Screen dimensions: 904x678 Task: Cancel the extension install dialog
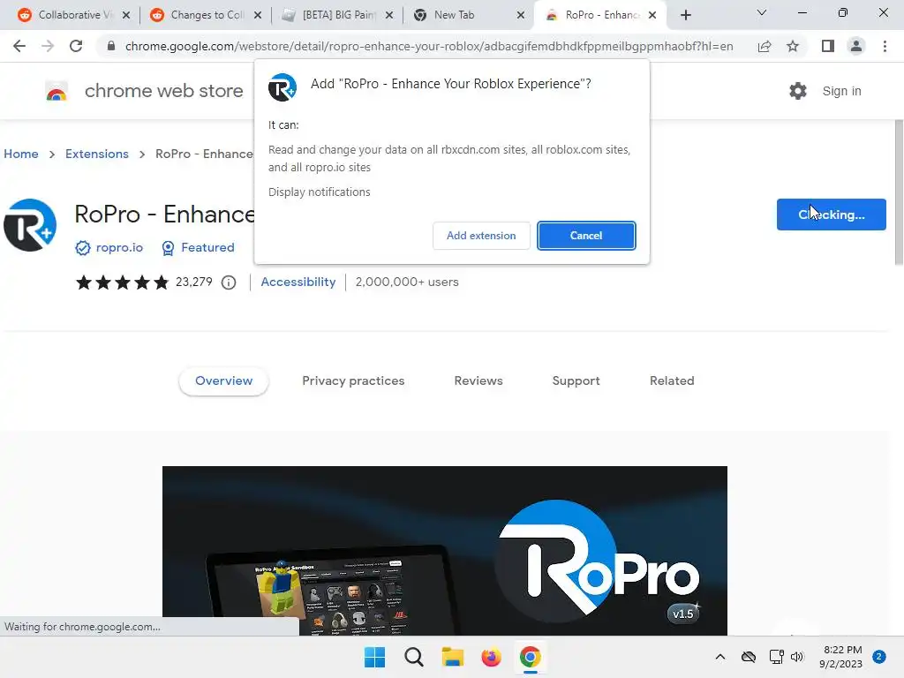(586, 235)
